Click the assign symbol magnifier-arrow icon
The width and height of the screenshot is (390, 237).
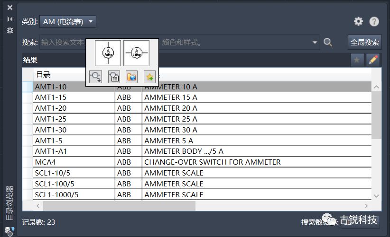[96, 77]
